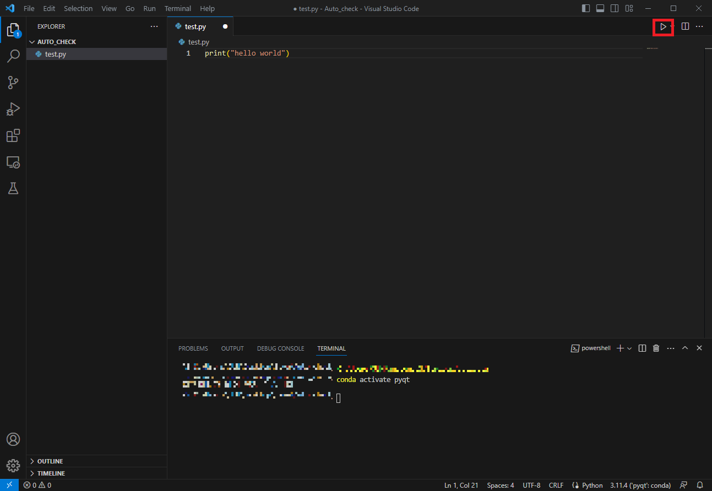
Task: Open the Edit menu
Action: tap(49, 9)
